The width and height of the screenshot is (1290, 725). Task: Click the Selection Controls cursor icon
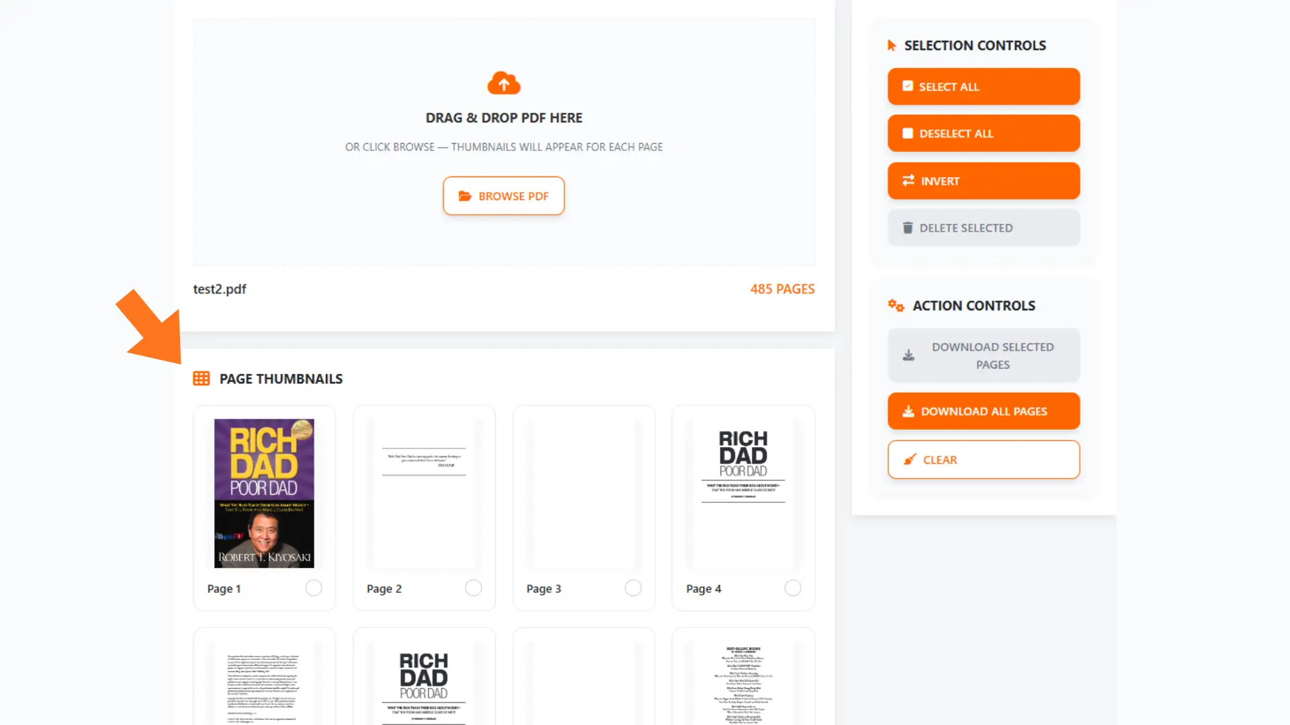point(892,46)
